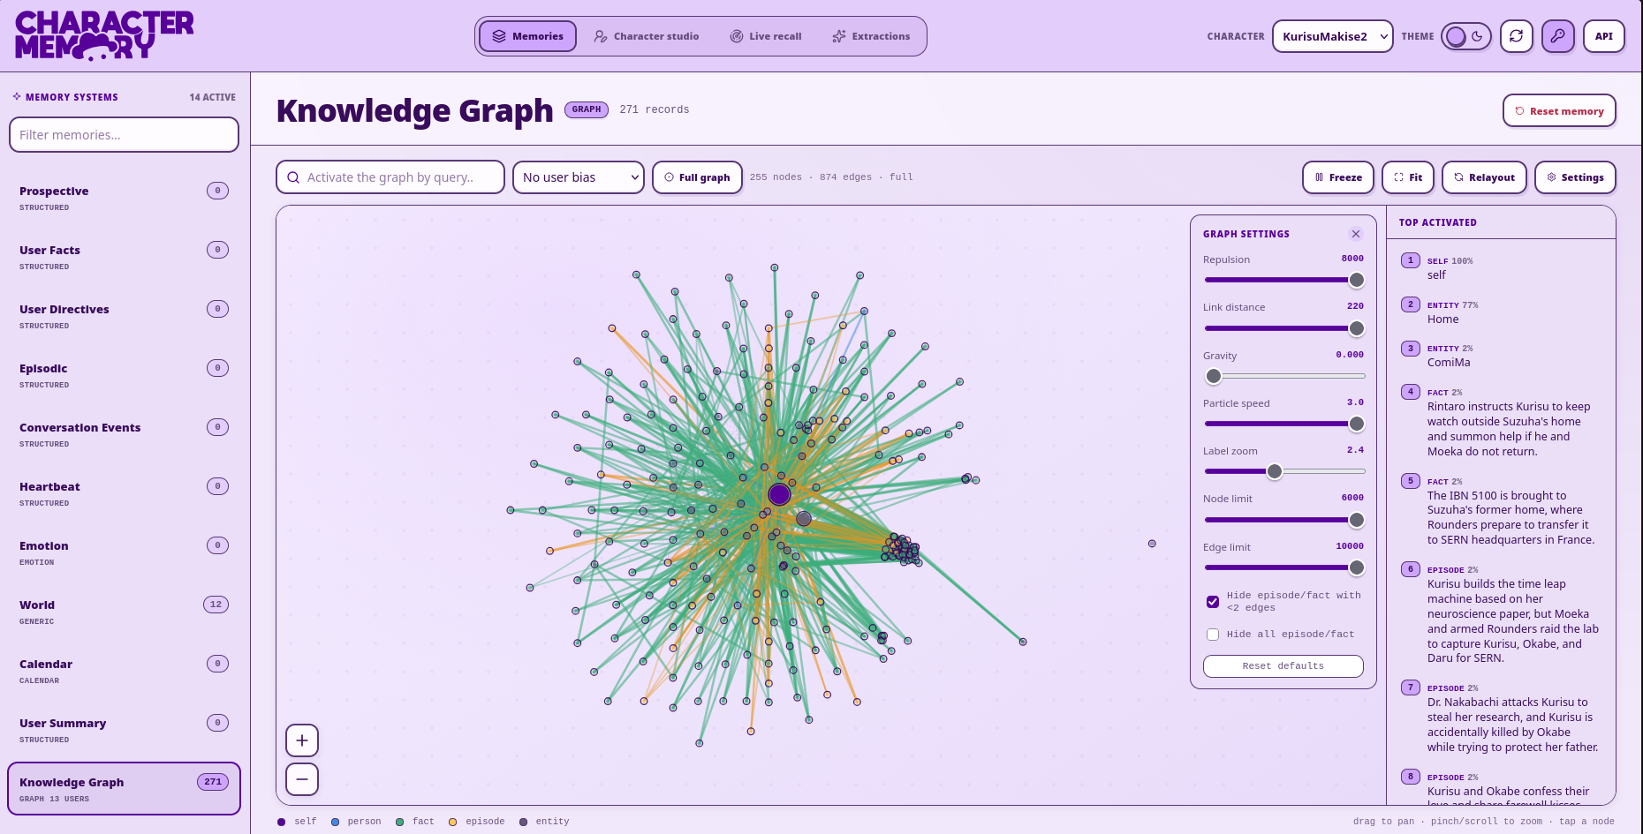The height and width of the screenshot is (834, 1643).
Task: Zoom in with the plus button
Action: (302, 740)
